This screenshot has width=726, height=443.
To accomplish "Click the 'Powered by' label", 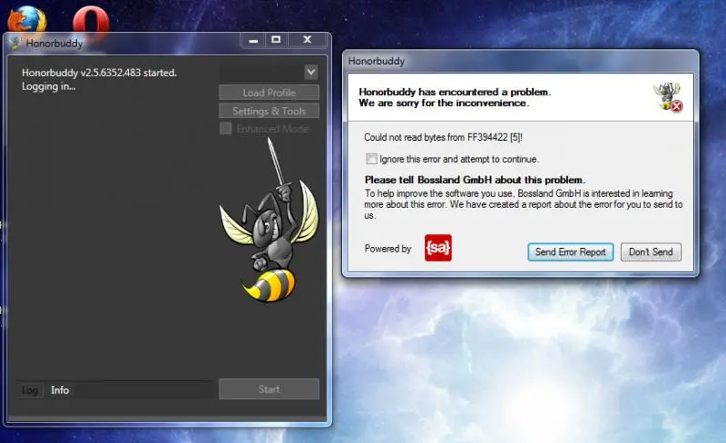I will [388, 249].
